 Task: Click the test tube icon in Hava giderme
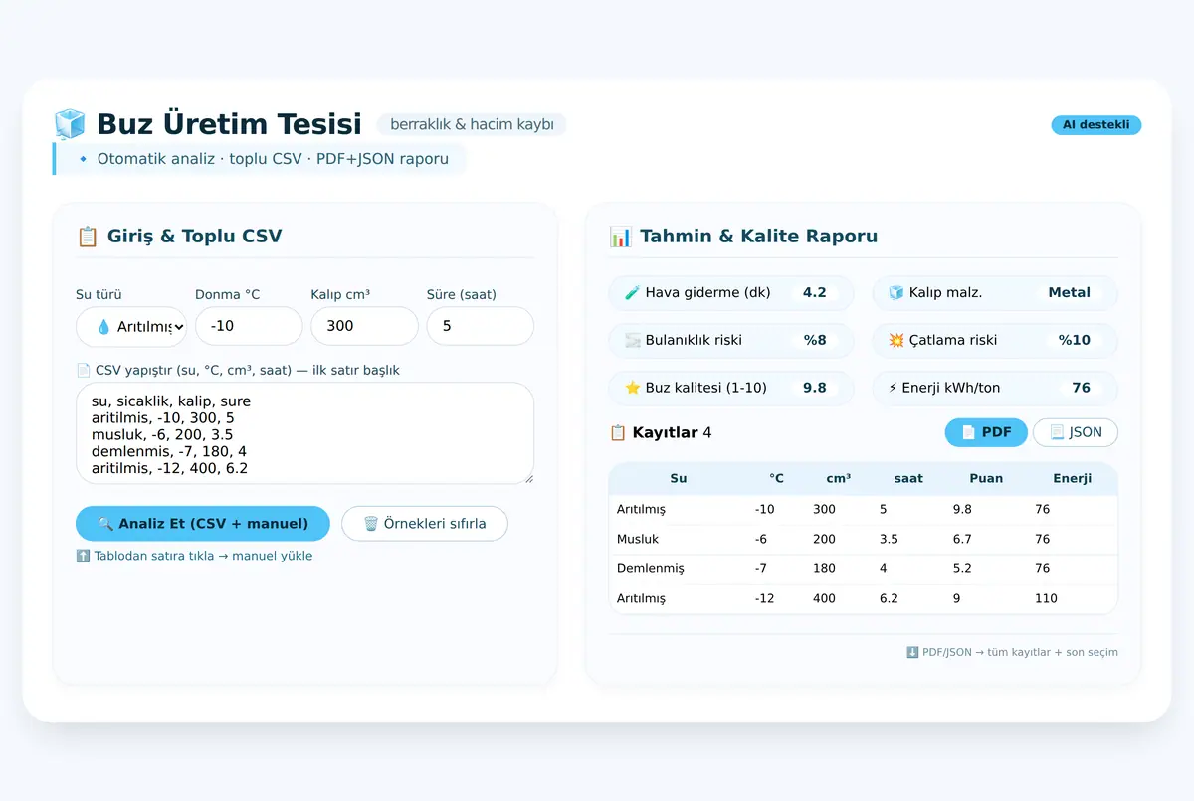tap(632, 293)
